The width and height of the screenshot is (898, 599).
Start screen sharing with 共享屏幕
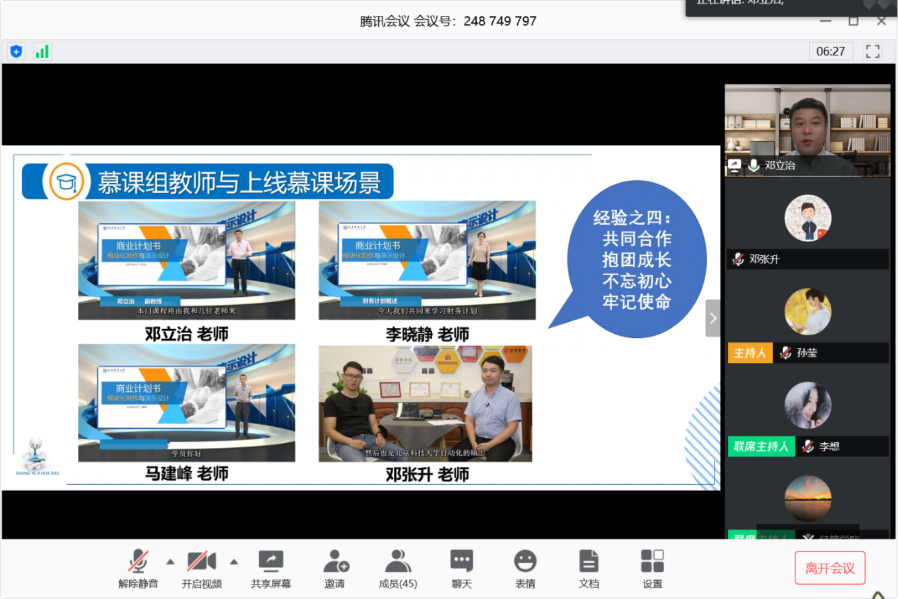click(271, 566)
